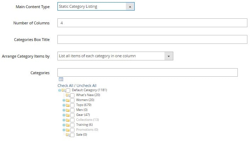Select the Gear category checkbox
The image size is (252, 141).
point(72,115)
